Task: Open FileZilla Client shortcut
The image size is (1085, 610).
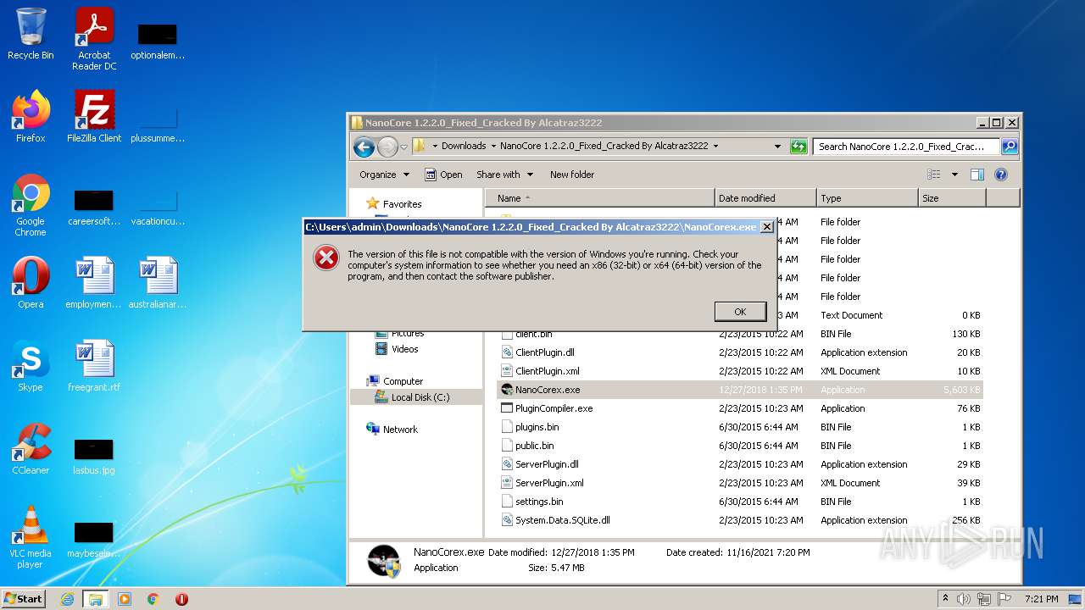Action: click(94, 117)
